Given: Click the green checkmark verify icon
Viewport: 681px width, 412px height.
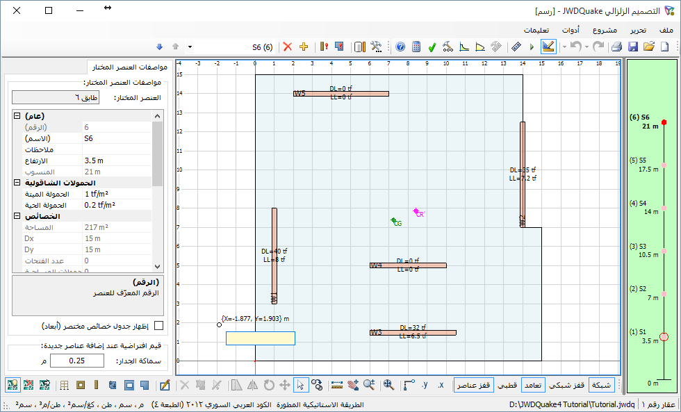Looking at the screenshot, I should coord(432,47).
